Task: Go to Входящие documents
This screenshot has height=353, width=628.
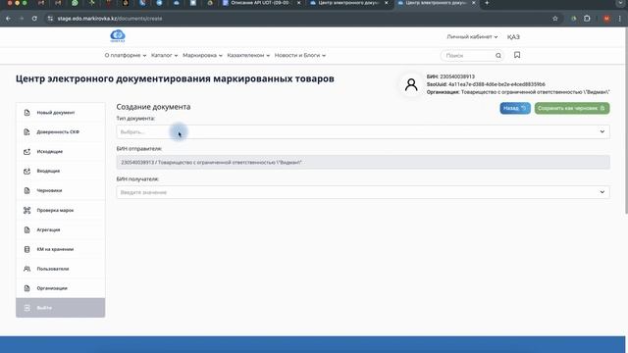Action: (x=61, y=171)
